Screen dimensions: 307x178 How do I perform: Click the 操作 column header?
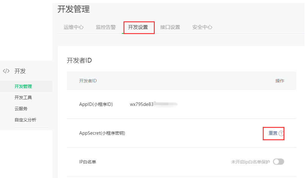coord(279,81)
